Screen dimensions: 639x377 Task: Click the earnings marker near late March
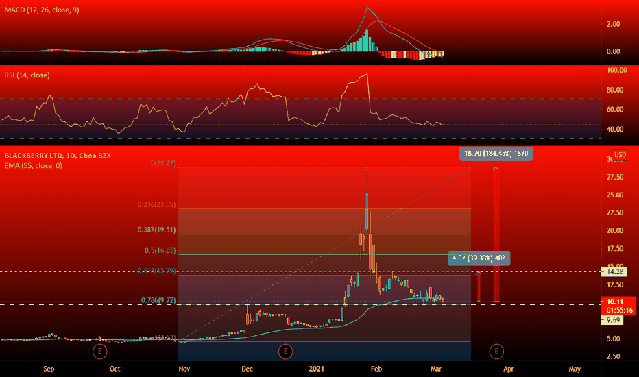tap(496, 352)
